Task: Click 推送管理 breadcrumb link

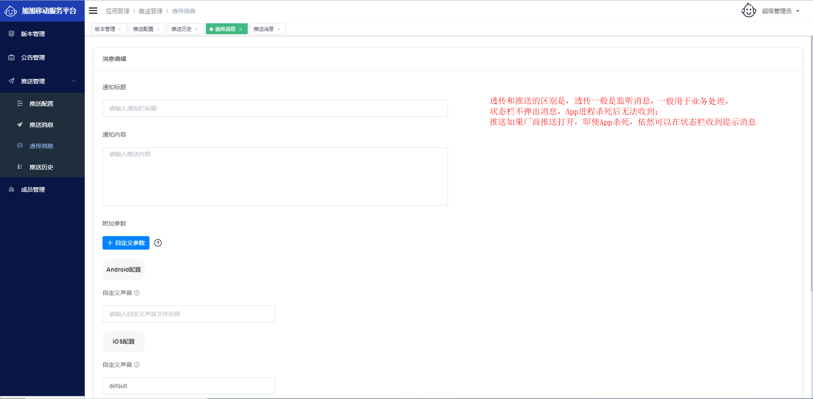Action: (x=150, y=11)
